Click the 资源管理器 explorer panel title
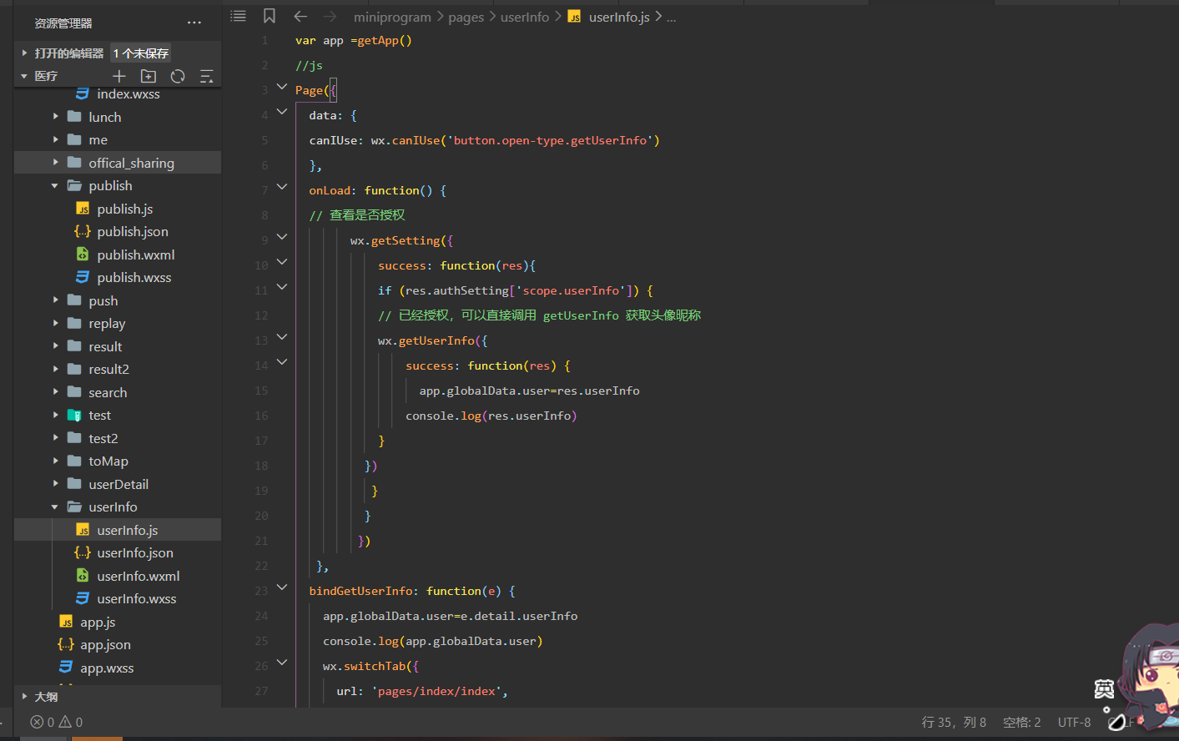1179x741 pixels. tap(63, 23)
